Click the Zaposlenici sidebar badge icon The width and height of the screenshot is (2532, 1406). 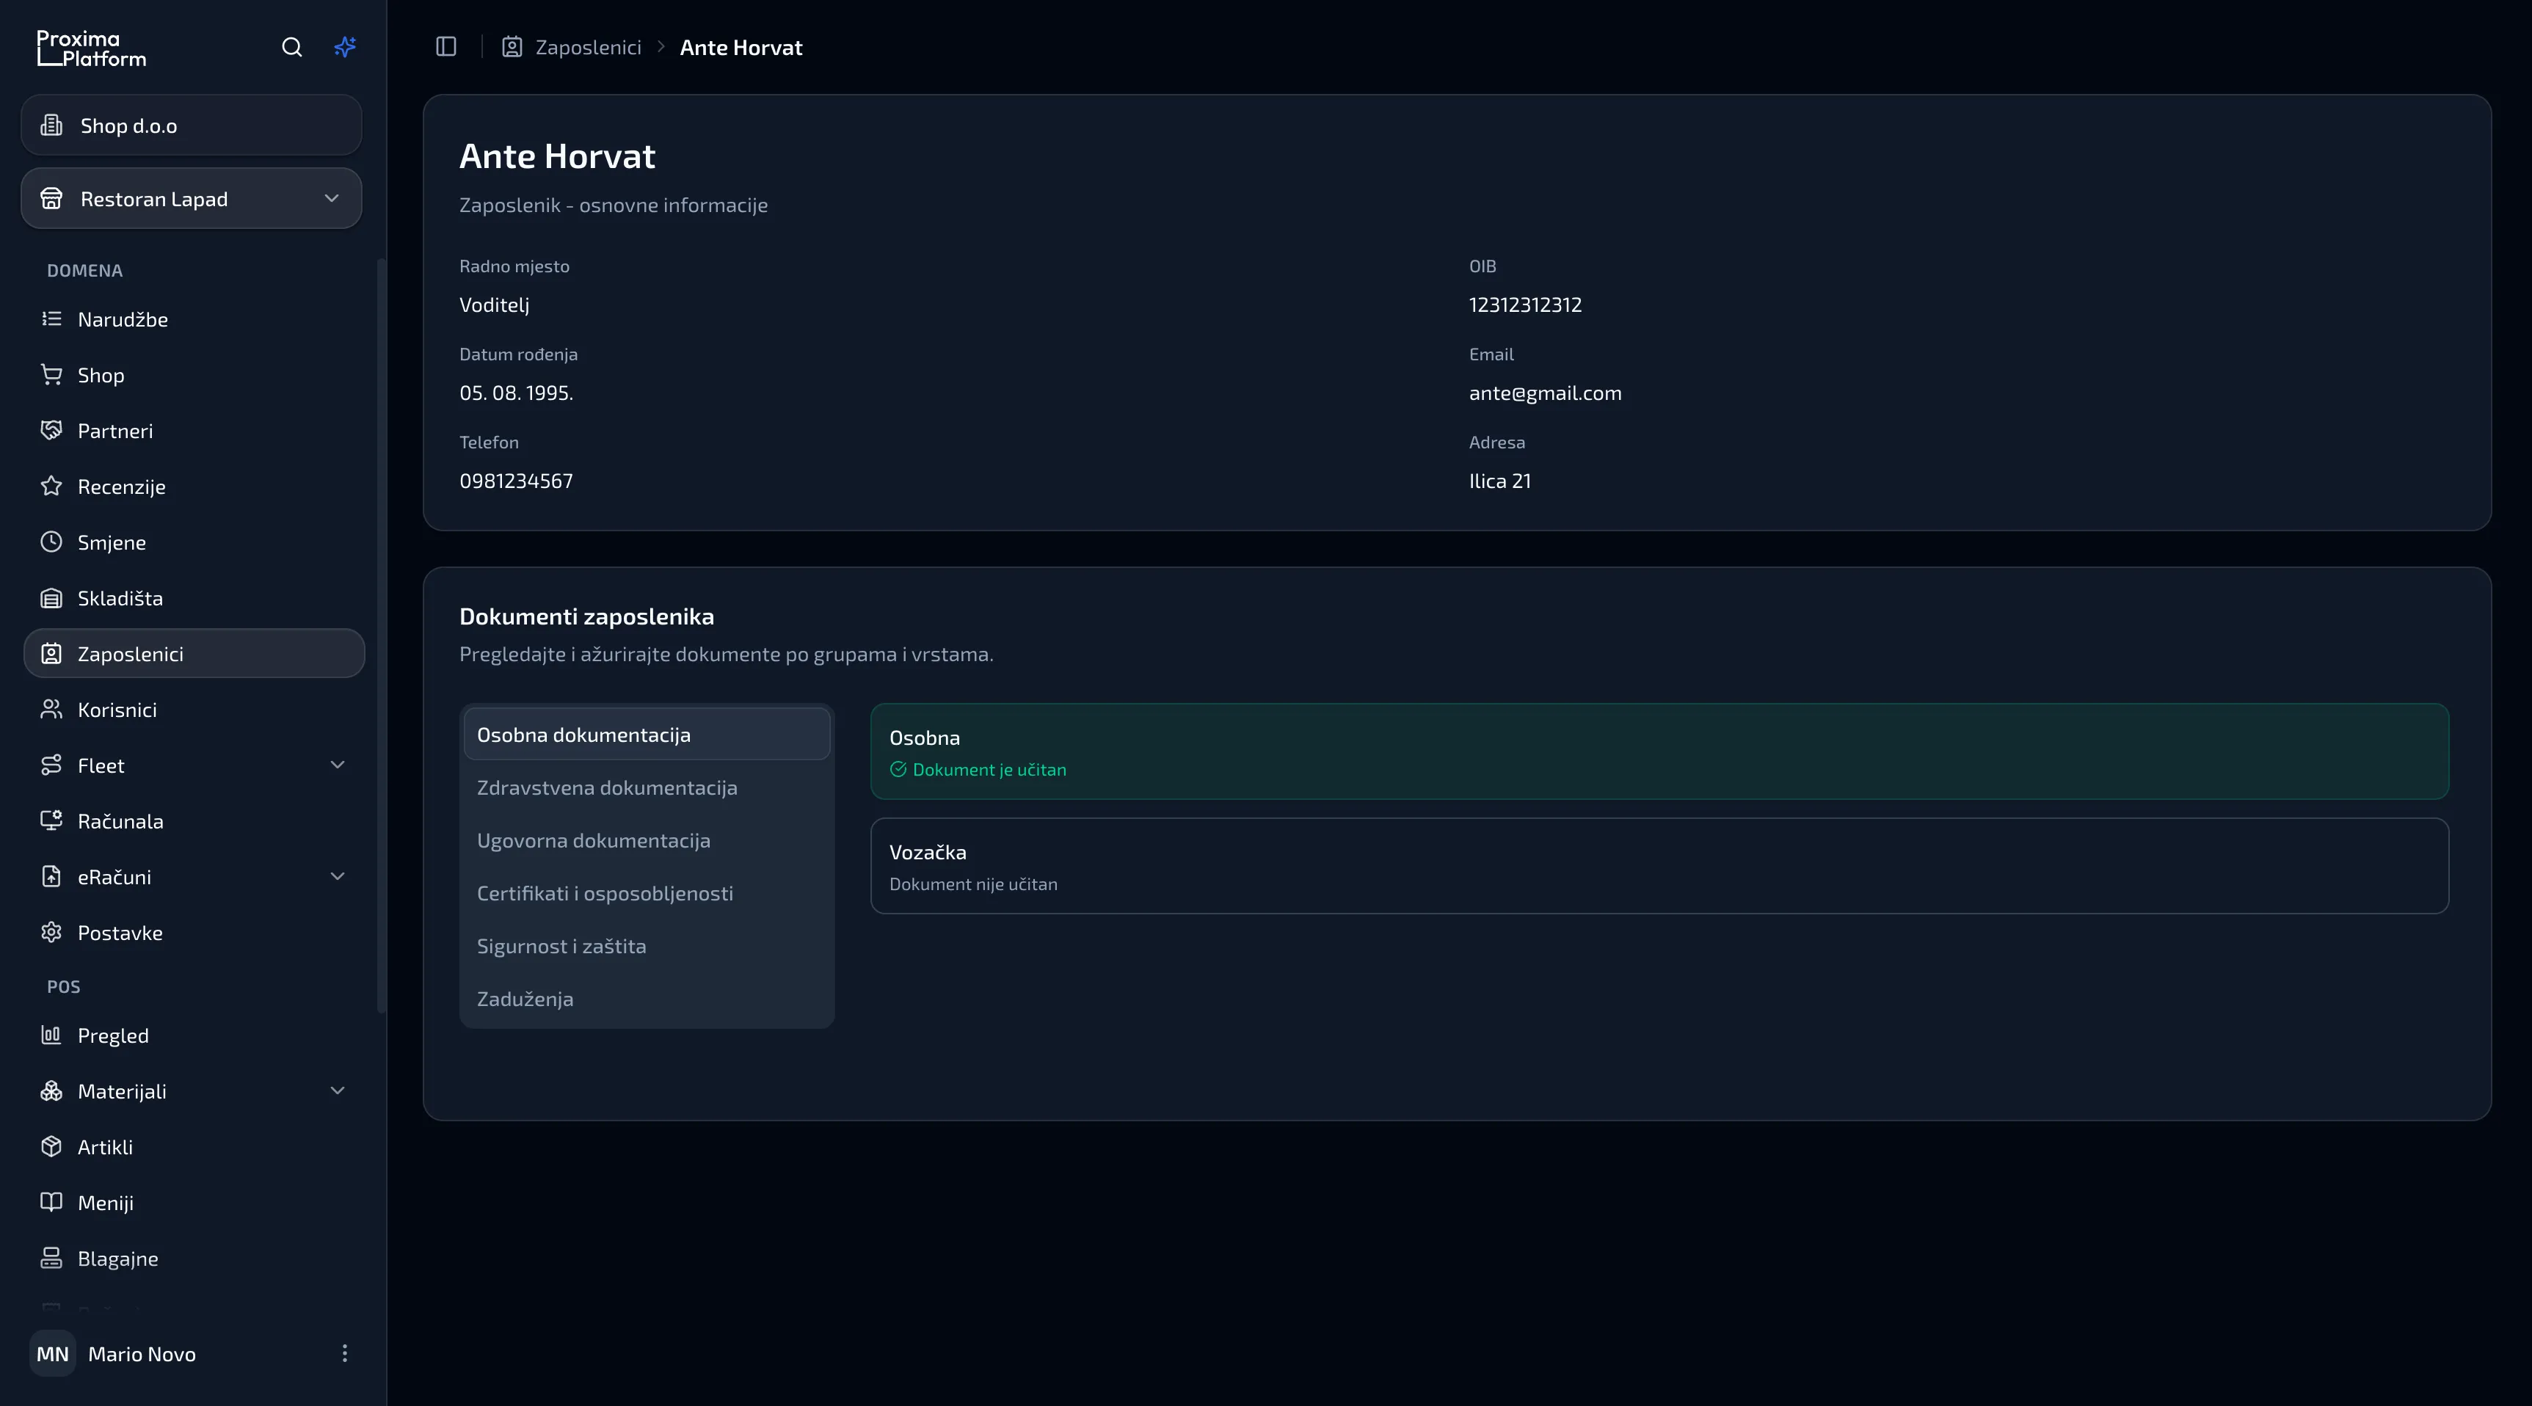click(x=51, y=653)
